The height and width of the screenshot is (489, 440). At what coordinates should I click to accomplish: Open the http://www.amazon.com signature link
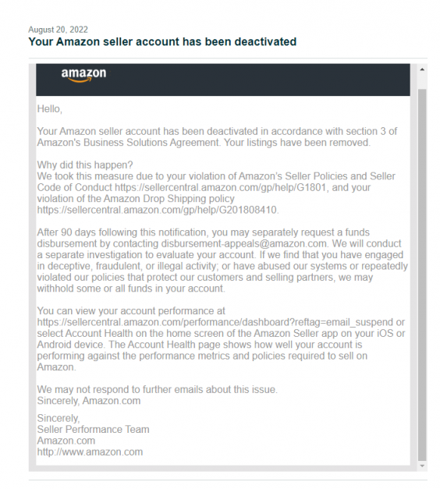point(90,452)
